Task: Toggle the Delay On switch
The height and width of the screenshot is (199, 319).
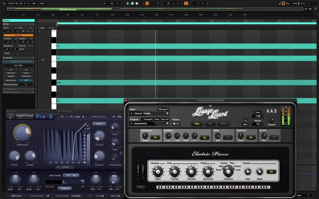Action: [228, 138]
